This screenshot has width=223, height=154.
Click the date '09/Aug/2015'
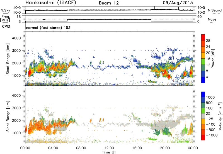178,3
